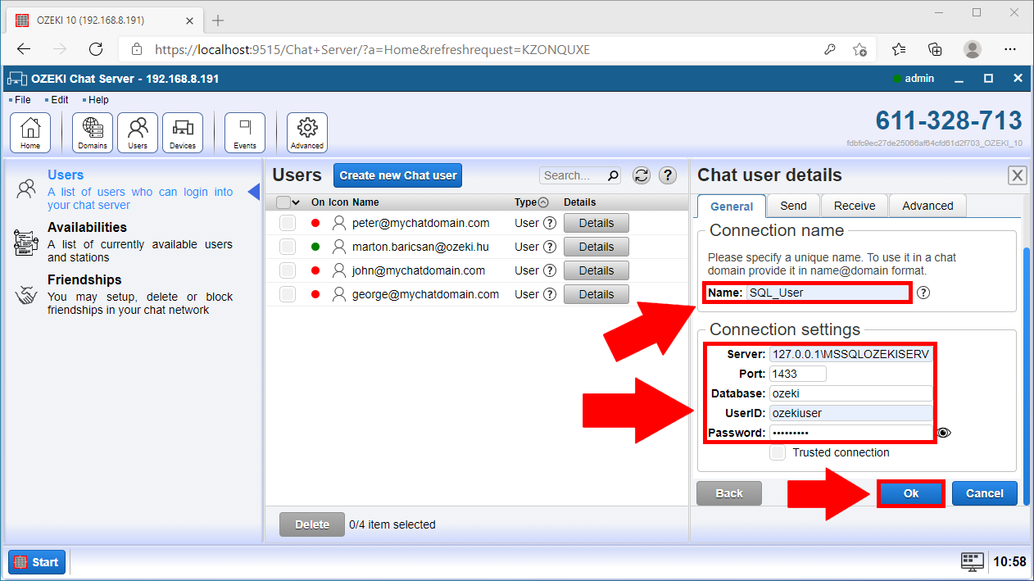Select the checkbox for peter@mychatdomain.com
The width and height of the screenshot is (1034, 581).
(x=287, y=222)
